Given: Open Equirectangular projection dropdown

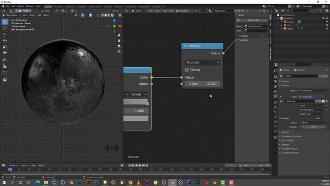Looking at the screenshot, I should [311, 110].
